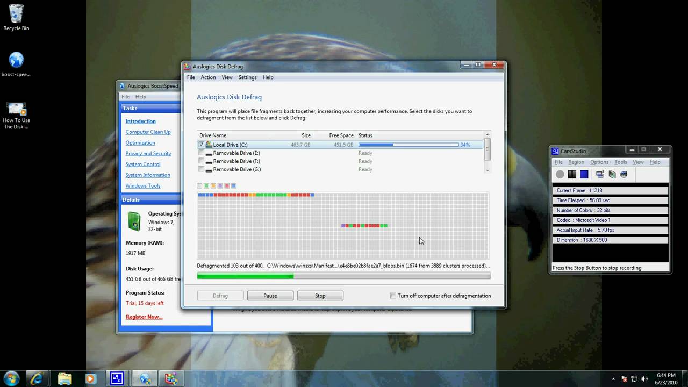Open Disk Defrag Settings menu
This screenshot has height=387, width=688.
pos(247,77)
